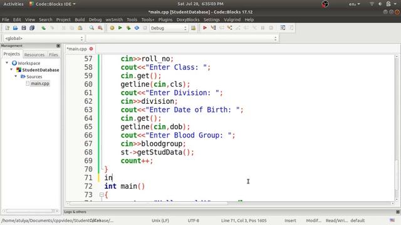
Task: Run the program with green play icon
Action: pyautogui.click(x=120, y=28)
